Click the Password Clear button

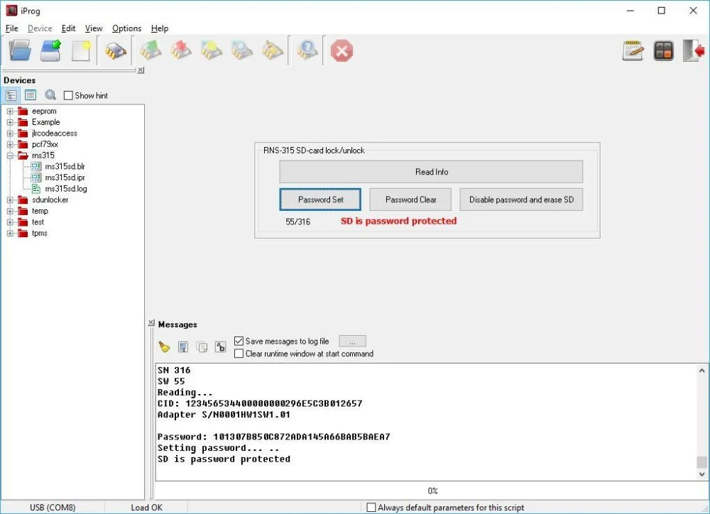coord(410,199)
